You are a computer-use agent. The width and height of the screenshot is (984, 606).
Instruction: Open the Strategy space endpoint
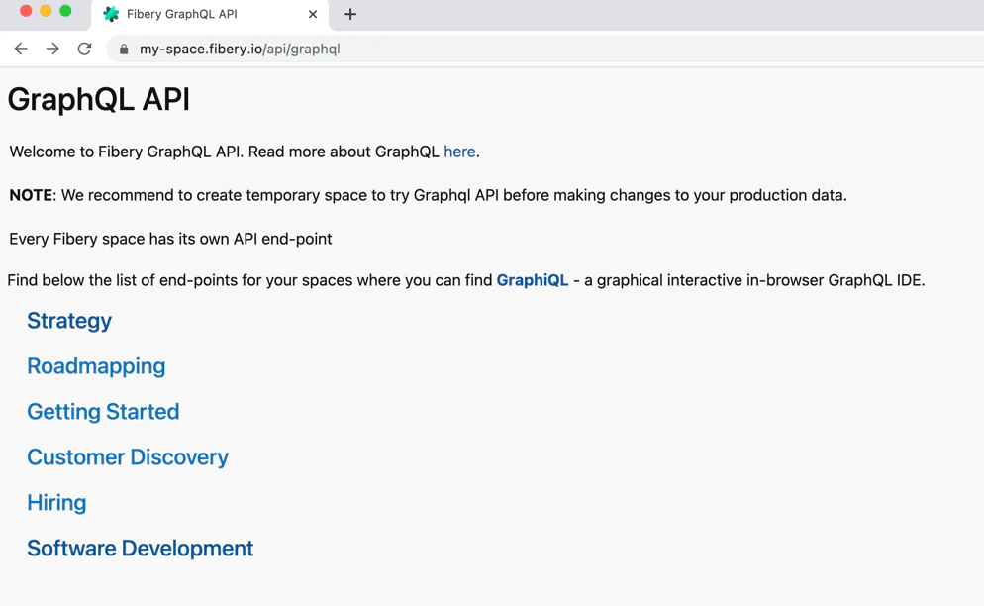(x=69, y=321)
